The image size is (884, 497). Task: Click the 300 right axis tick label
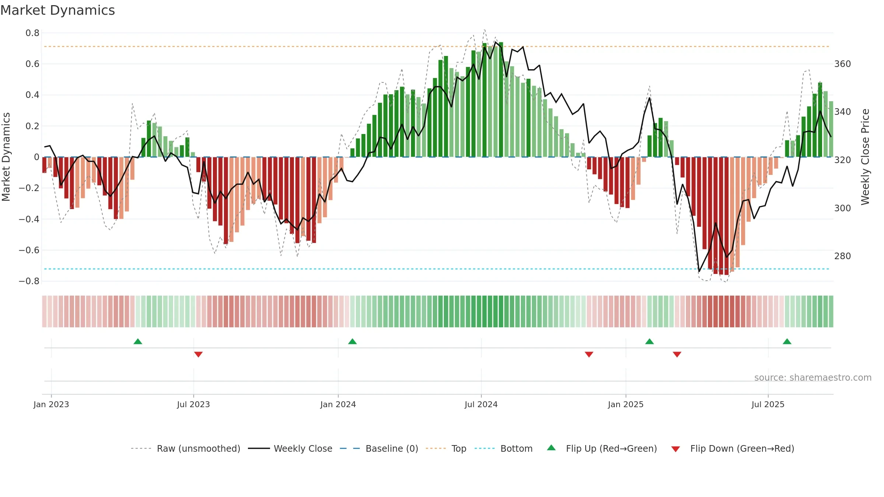click(843, 208)
